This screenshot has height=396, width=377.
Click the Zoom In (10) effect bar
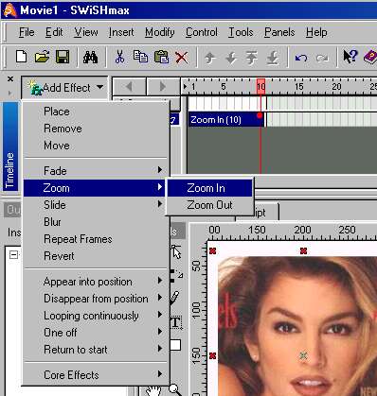point(226,120)
